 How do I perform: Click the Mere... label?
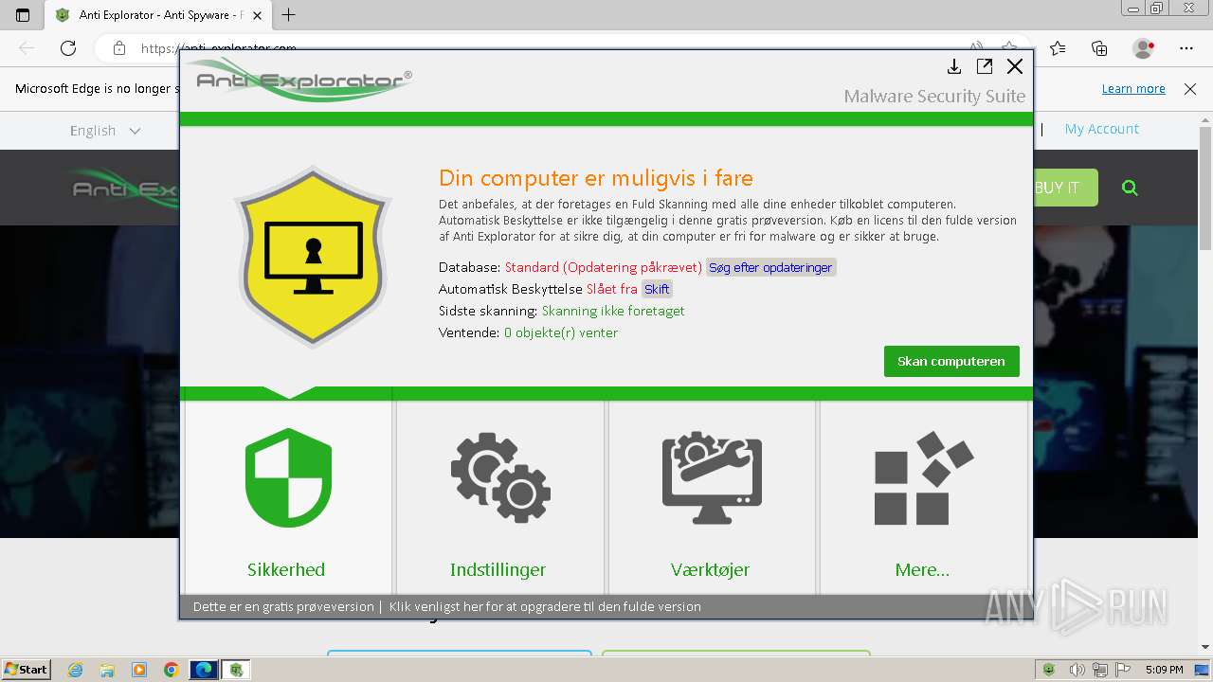click(x=922, y=569)
